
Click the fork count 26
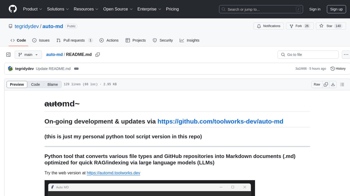point(307,26)
